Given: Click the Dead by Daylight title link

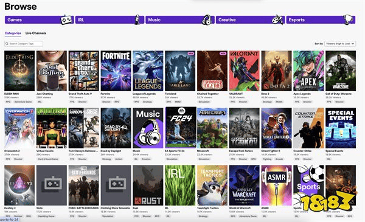Looking at the screenshot, I should click(x=111, y=151).
